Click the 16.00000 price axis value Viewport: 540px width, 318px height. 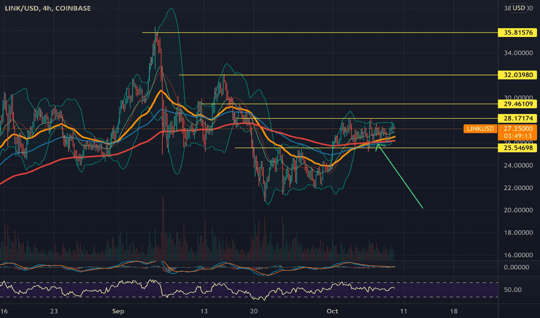(x=518, y=255)
